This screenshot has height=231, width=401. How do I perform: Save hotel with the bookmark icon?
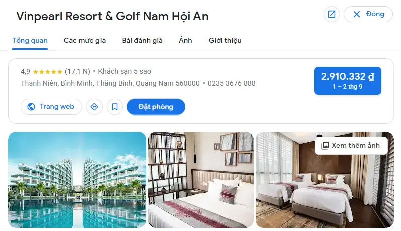point(114,107)
